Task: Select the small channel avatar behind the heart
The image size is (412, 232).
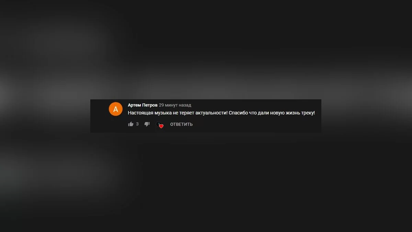Action: click(x=158, y=124)
